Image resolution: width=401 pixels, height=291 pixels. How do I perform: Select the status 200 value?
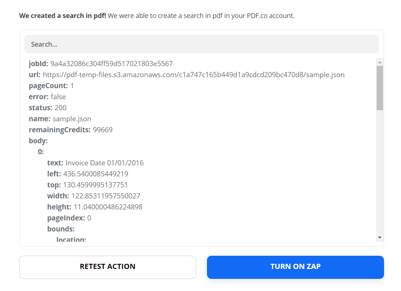pos(61,108)
